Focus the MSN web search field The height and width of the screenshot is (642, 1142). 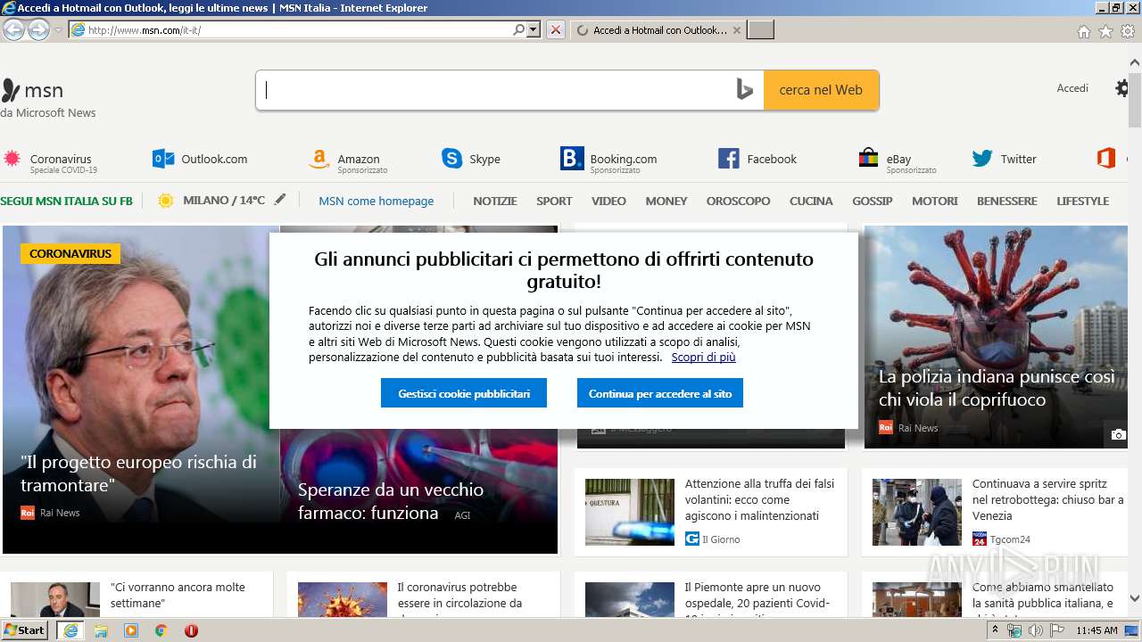(x=496, y=90)
